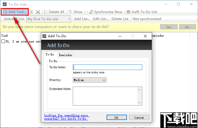Cancel the Add To-Do dialog

click(x=139, y=117)
